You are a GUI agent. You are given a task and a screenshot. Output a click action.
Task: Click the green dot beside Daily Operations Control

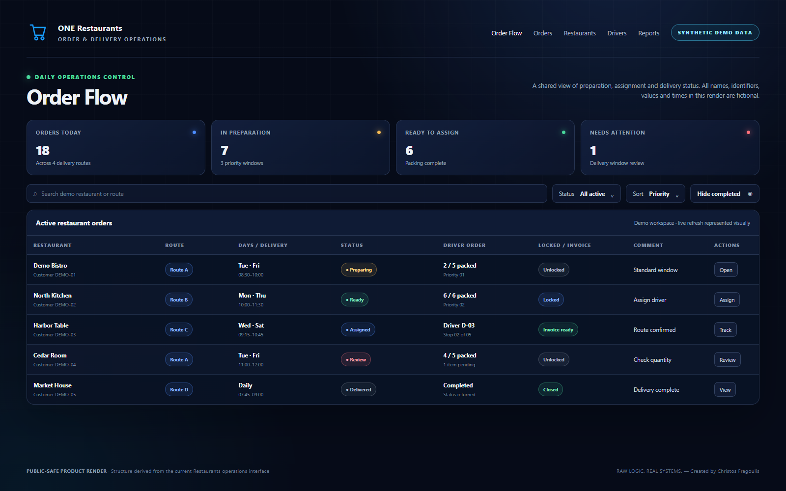tap(28, 77)
